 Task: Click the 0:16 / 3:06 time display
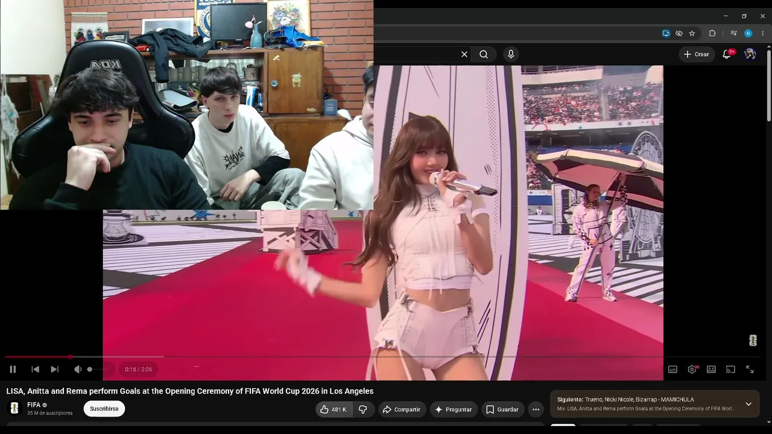139,370
